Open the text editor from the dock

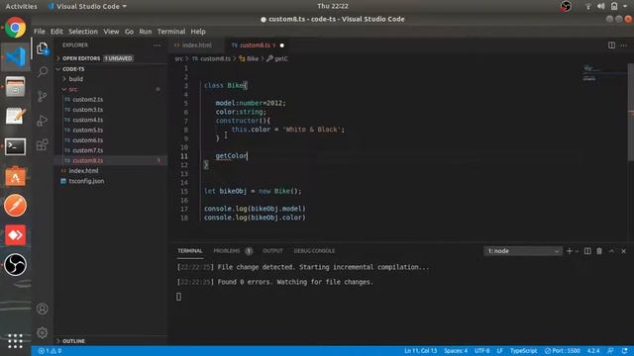pos(16,117)
